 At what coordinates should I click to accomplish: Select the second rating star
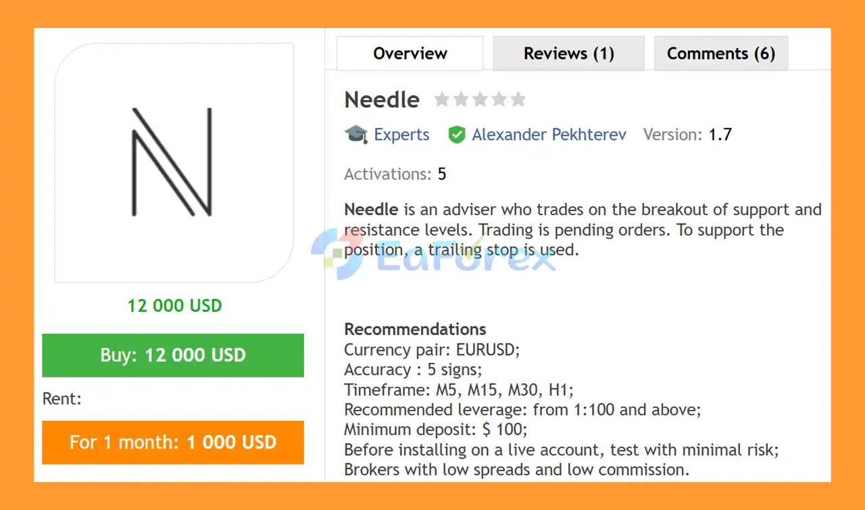point(461,100)
